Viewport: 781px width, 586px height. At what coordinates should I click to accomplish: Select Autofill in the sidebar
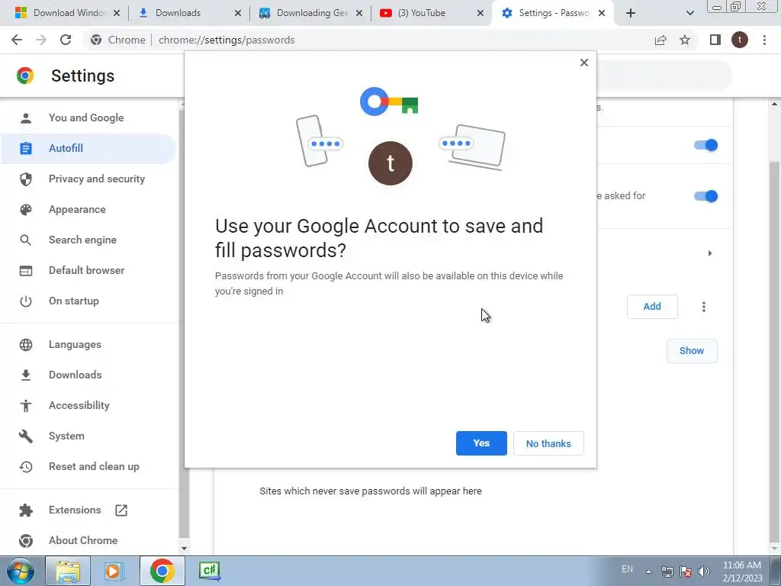pos(88,149)
